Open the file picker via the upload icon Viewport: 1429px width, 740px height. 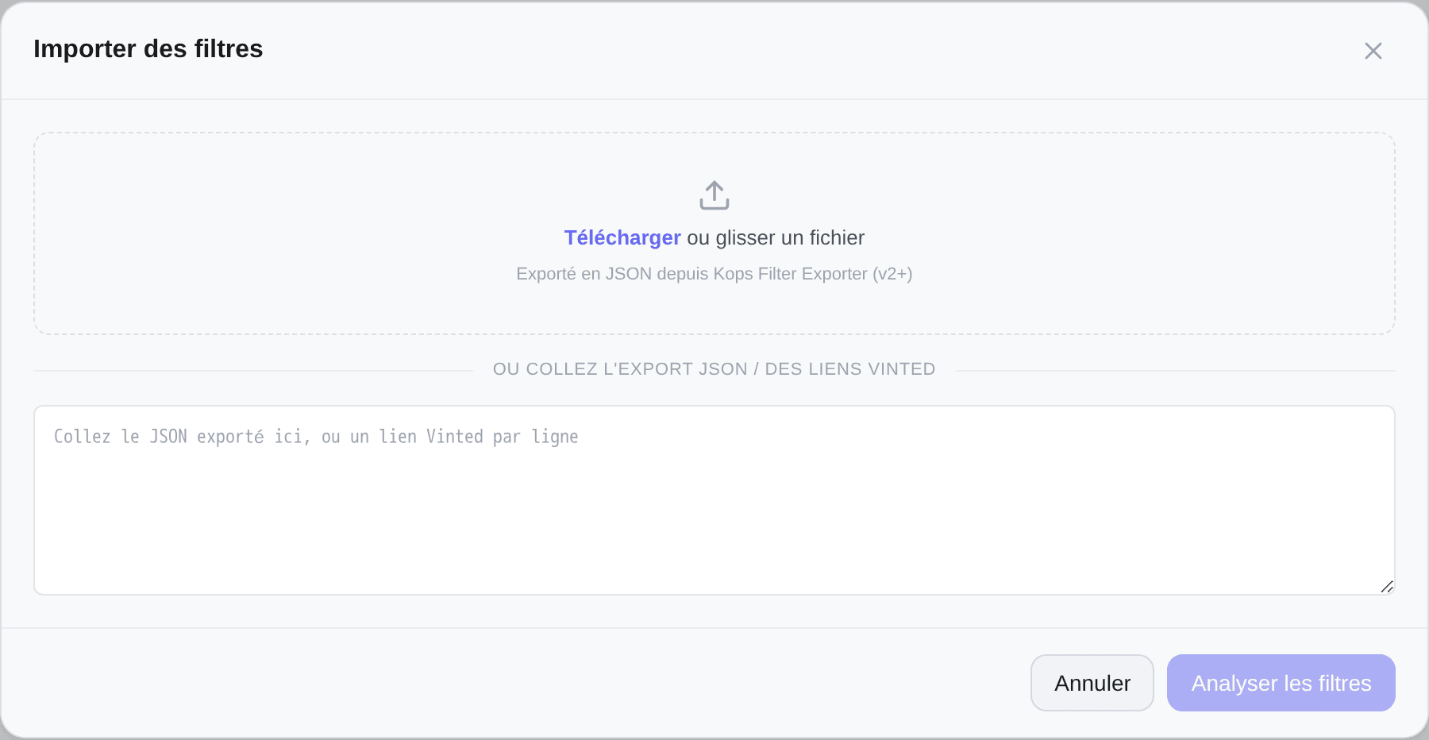pyautogui.click(x=714, y=195)
